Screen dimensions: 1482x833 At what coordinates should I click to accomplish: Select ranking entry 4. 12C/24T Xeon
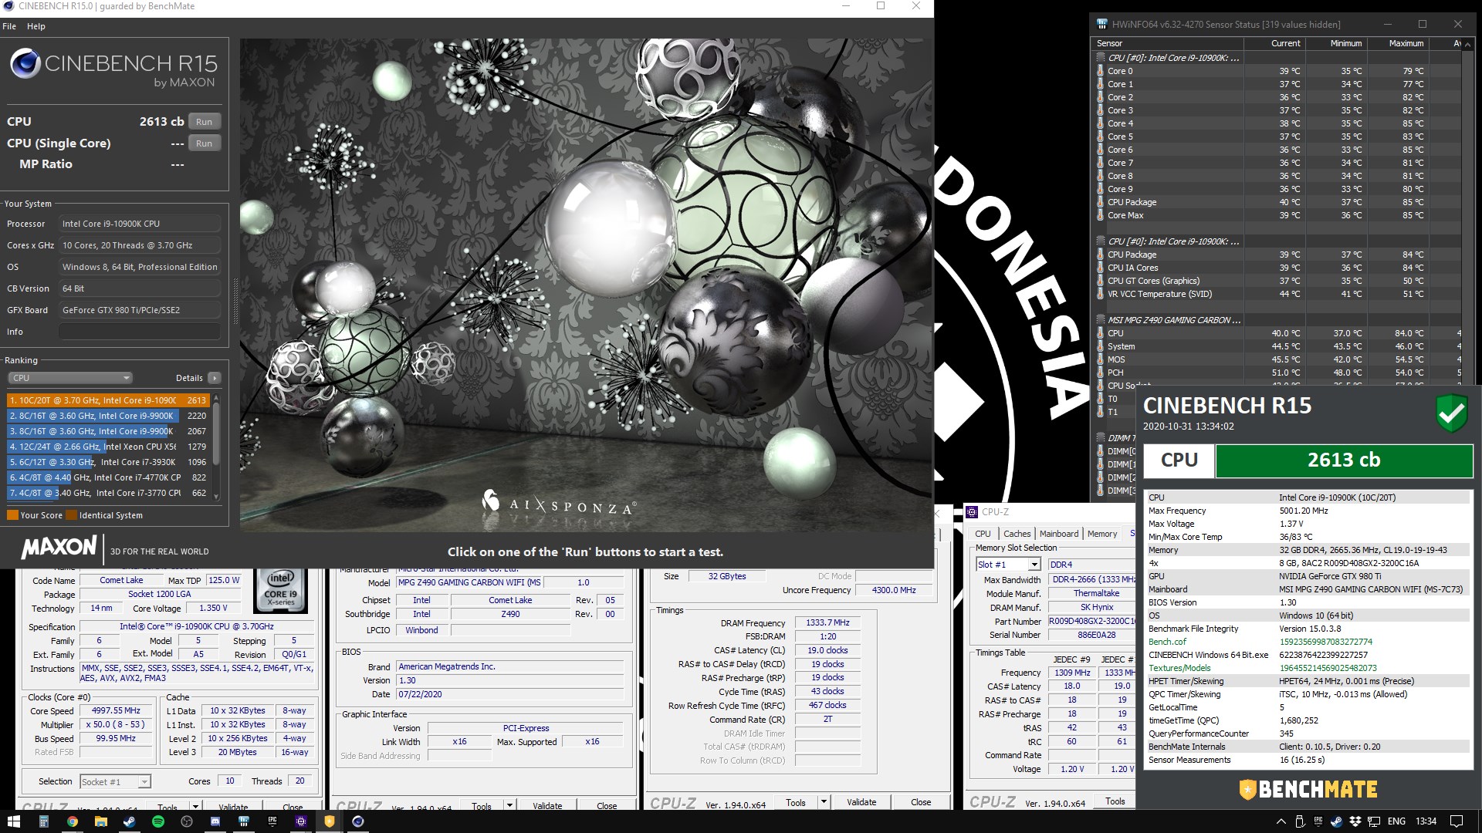tap(108, 447)
